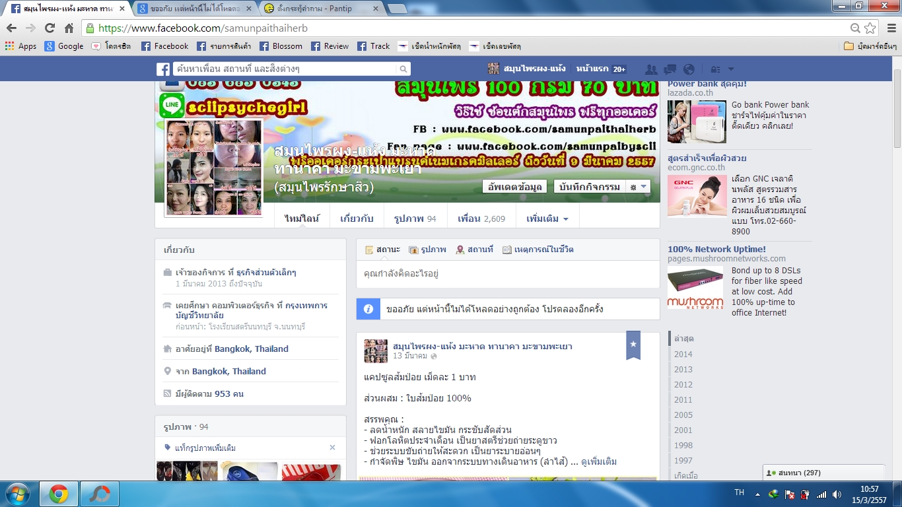Open the Power bank lazada ad image
The height and width of the screenshot is (507, 902).
(697, 121)
